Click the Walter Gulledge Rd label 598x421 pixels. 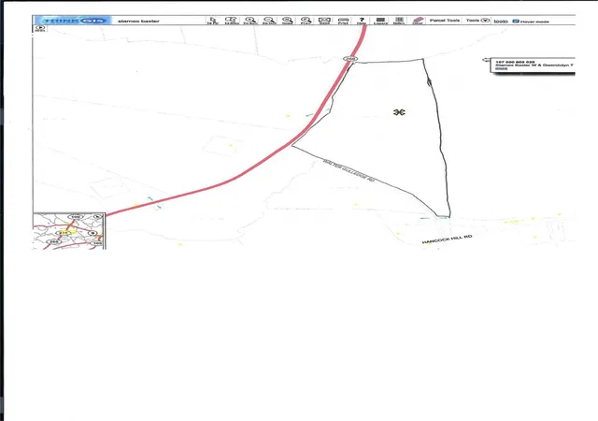point(349,170)
